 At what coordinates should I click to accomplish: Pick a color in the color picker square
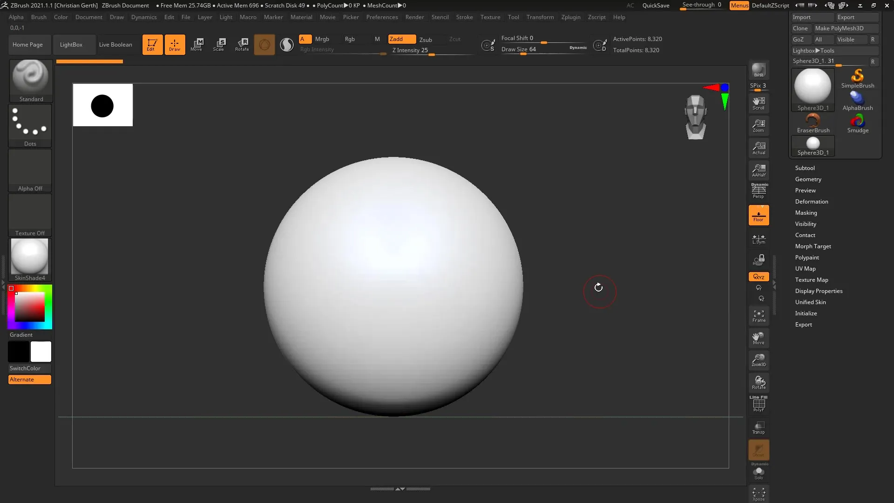click(x=30, y=307)
